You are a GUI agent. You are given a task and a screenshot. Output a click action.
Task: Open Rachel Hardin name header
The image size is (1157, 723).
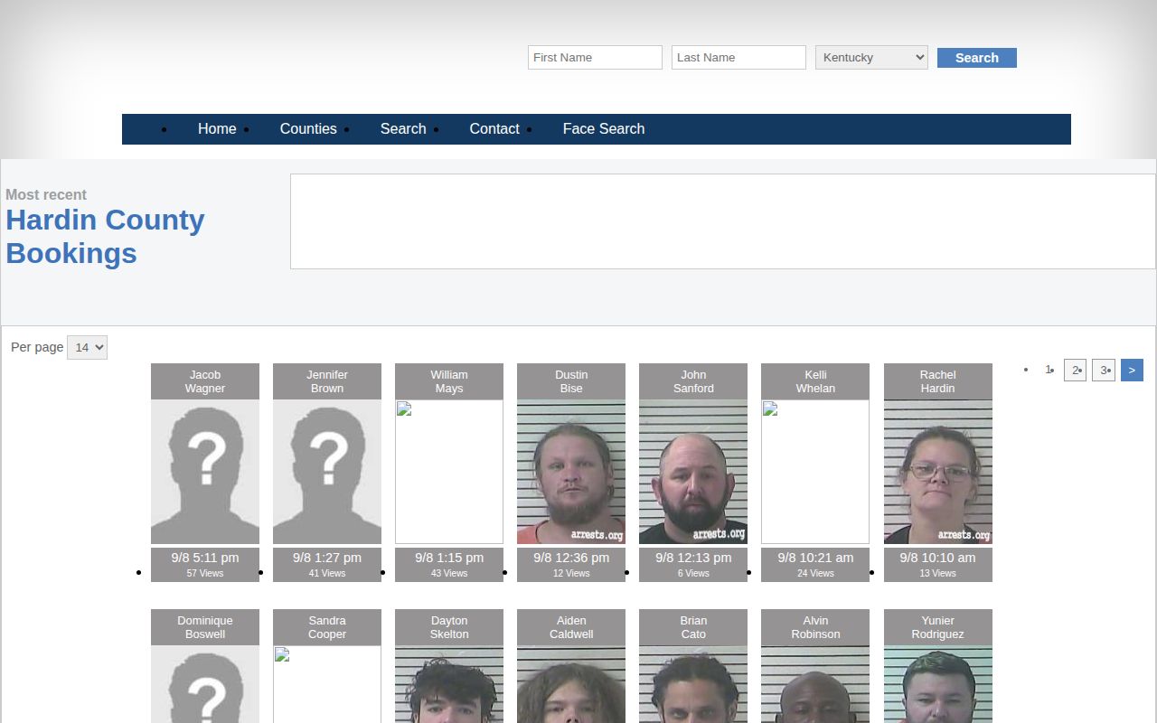tap(938, 381)
